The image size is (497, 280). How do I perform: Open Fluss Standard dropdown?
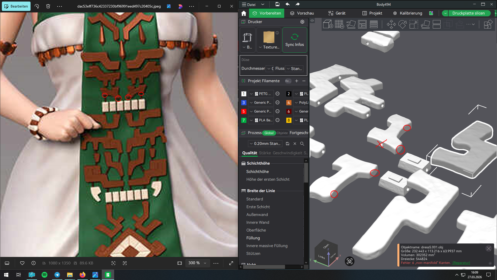tap(294, 68)
